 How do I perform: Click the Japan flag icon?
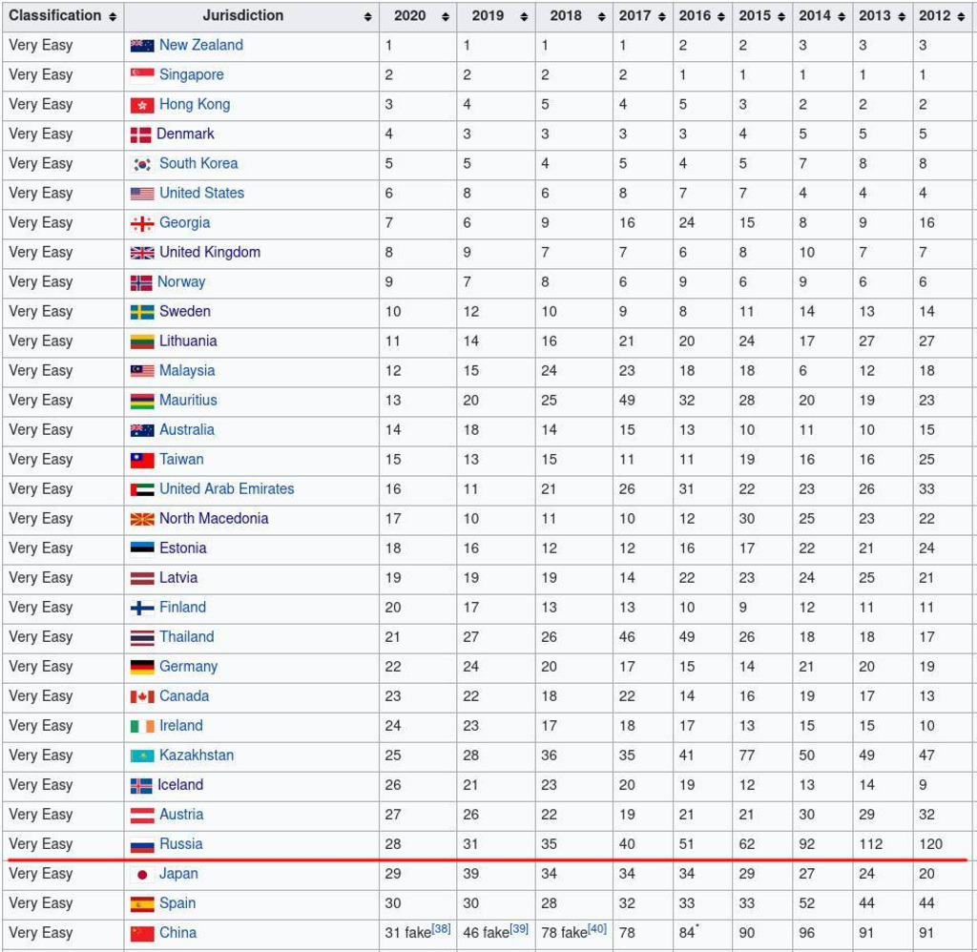click(142, 874)
